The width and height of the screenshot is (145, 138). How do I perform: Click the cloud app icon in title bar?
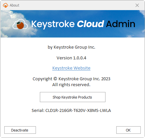coord(6,5)
